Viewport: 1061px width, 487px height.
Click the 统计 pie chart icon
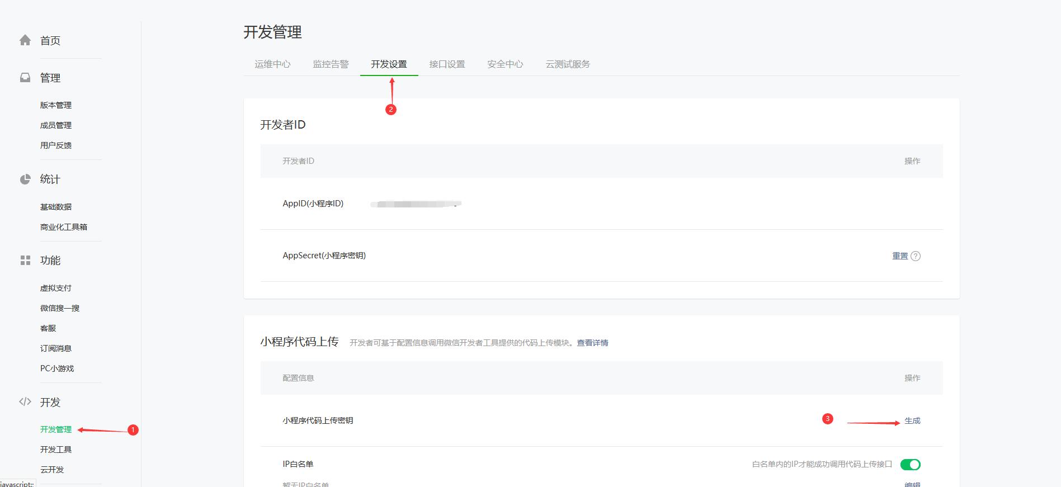[25, 179]
